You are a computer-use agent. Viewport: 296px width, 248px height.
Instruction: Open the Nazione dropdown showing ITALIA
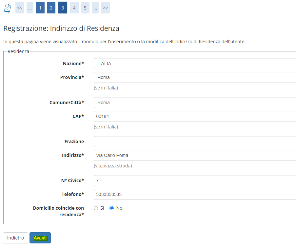coord(195,64)
